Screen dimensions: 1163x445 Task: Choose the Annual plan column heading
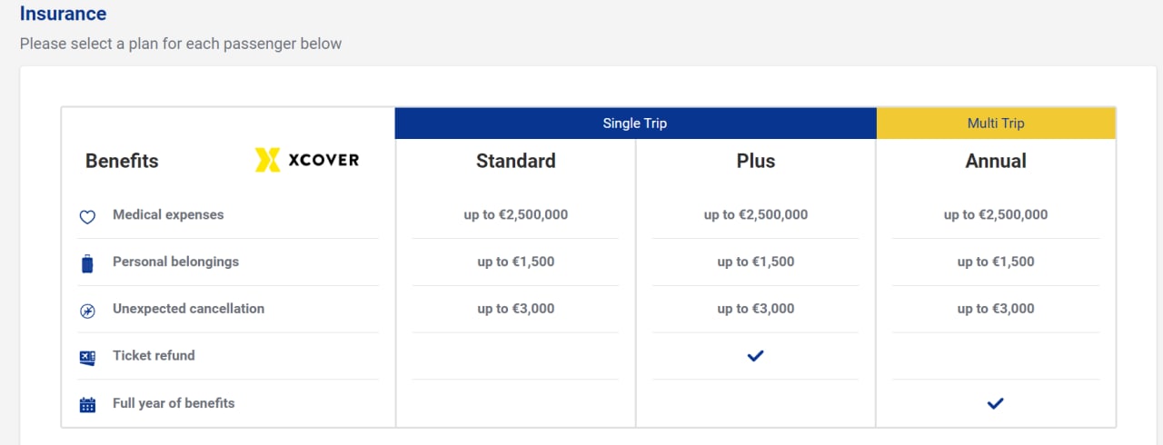click(995, 161)
